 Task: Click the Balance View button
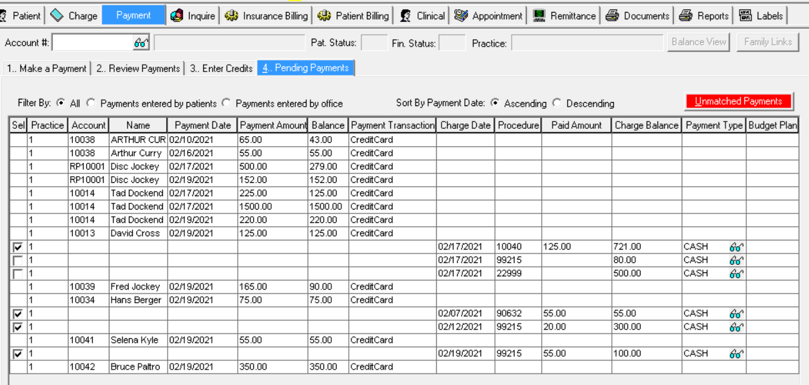pos(698,42)
